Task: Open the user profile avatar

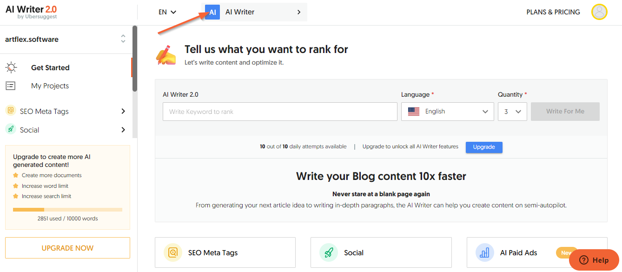Action: pyautogui.click(x=599, y=12)
